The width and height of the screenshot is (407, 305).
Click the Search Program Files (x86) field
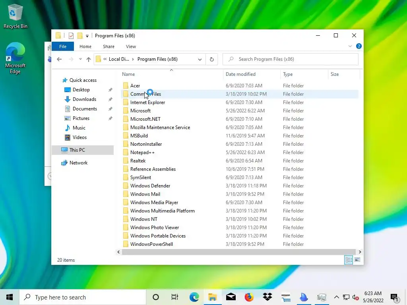291,59
